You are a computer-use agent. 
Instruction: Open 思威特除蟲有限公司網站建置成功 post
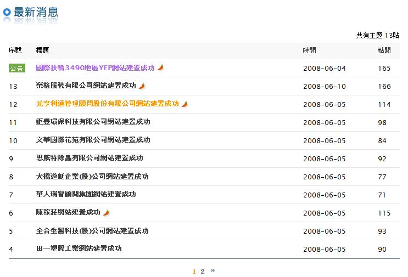[89, 159]
